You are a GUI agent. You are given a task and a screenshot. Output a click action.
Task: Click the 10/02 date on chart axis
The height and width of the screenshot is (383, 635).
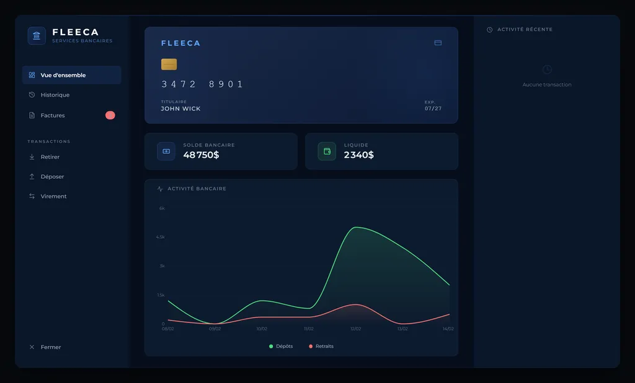coord(262,329)
